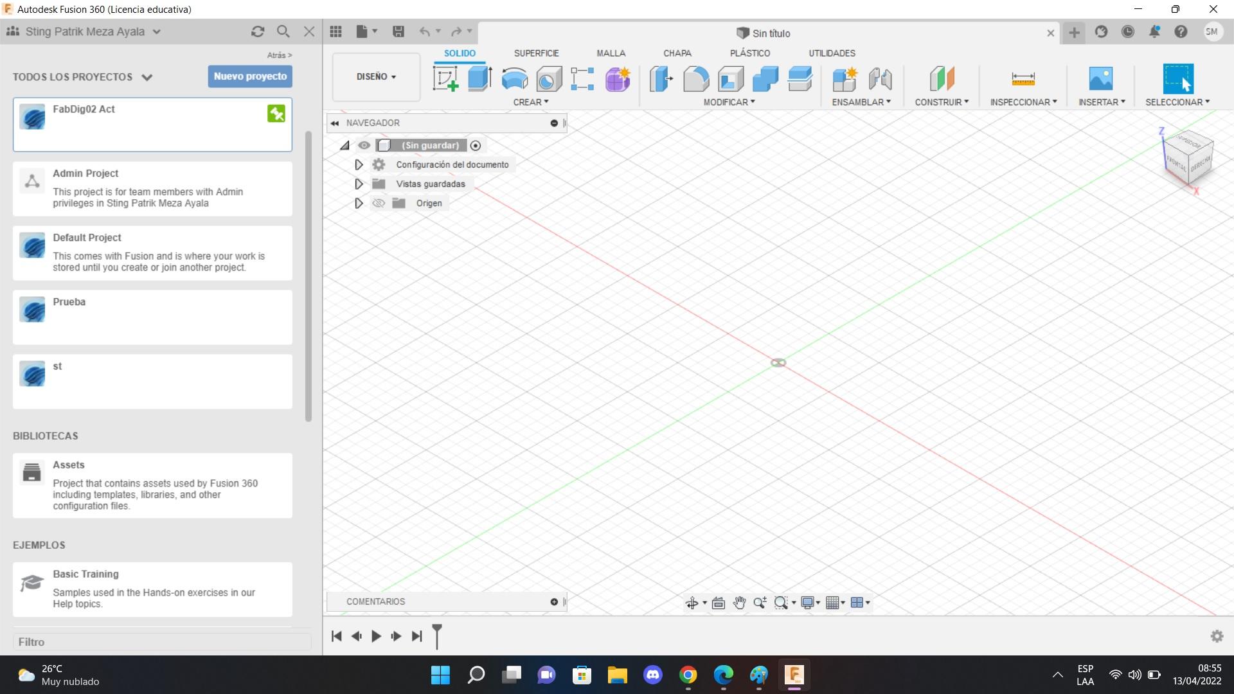
Task: Switch to the SUPERFICIE tab
Action: 536,53
